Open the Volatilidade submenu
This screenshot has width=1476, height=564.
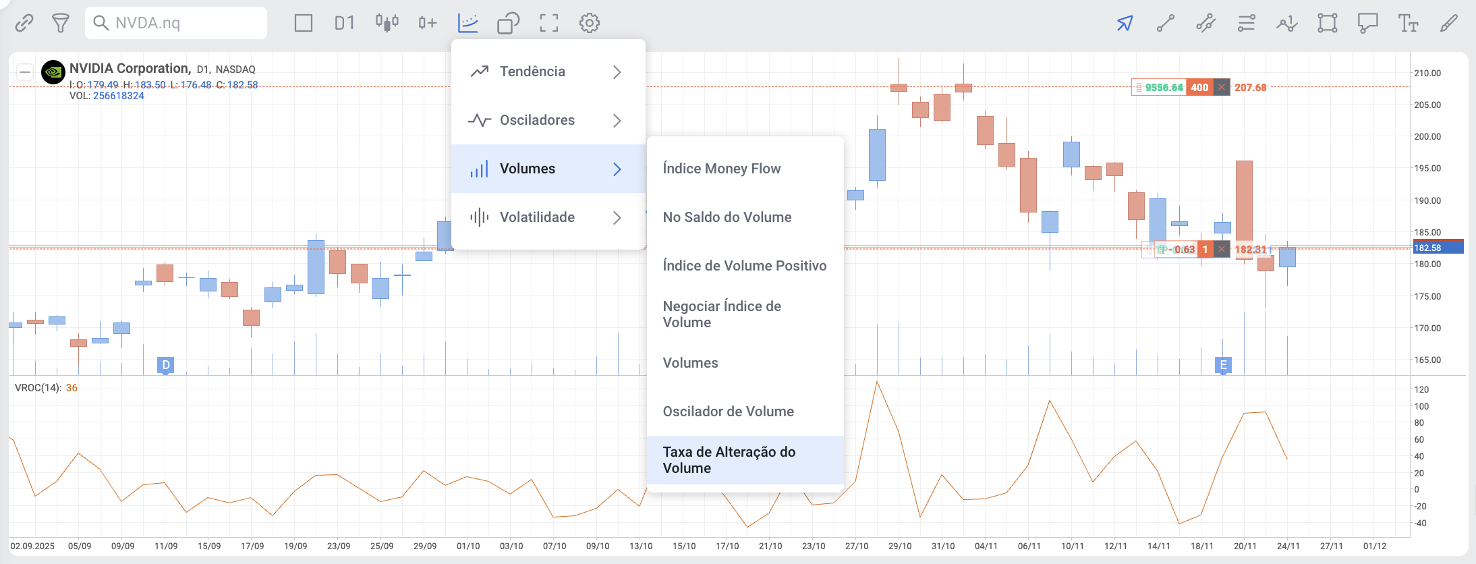pos(548,217)
